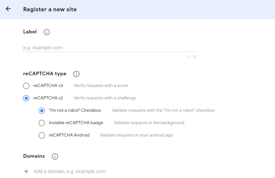This screenshot has height=178, width=275.
Task: Click the 0 / 50 character counter
Action: (x=192, y=57)
